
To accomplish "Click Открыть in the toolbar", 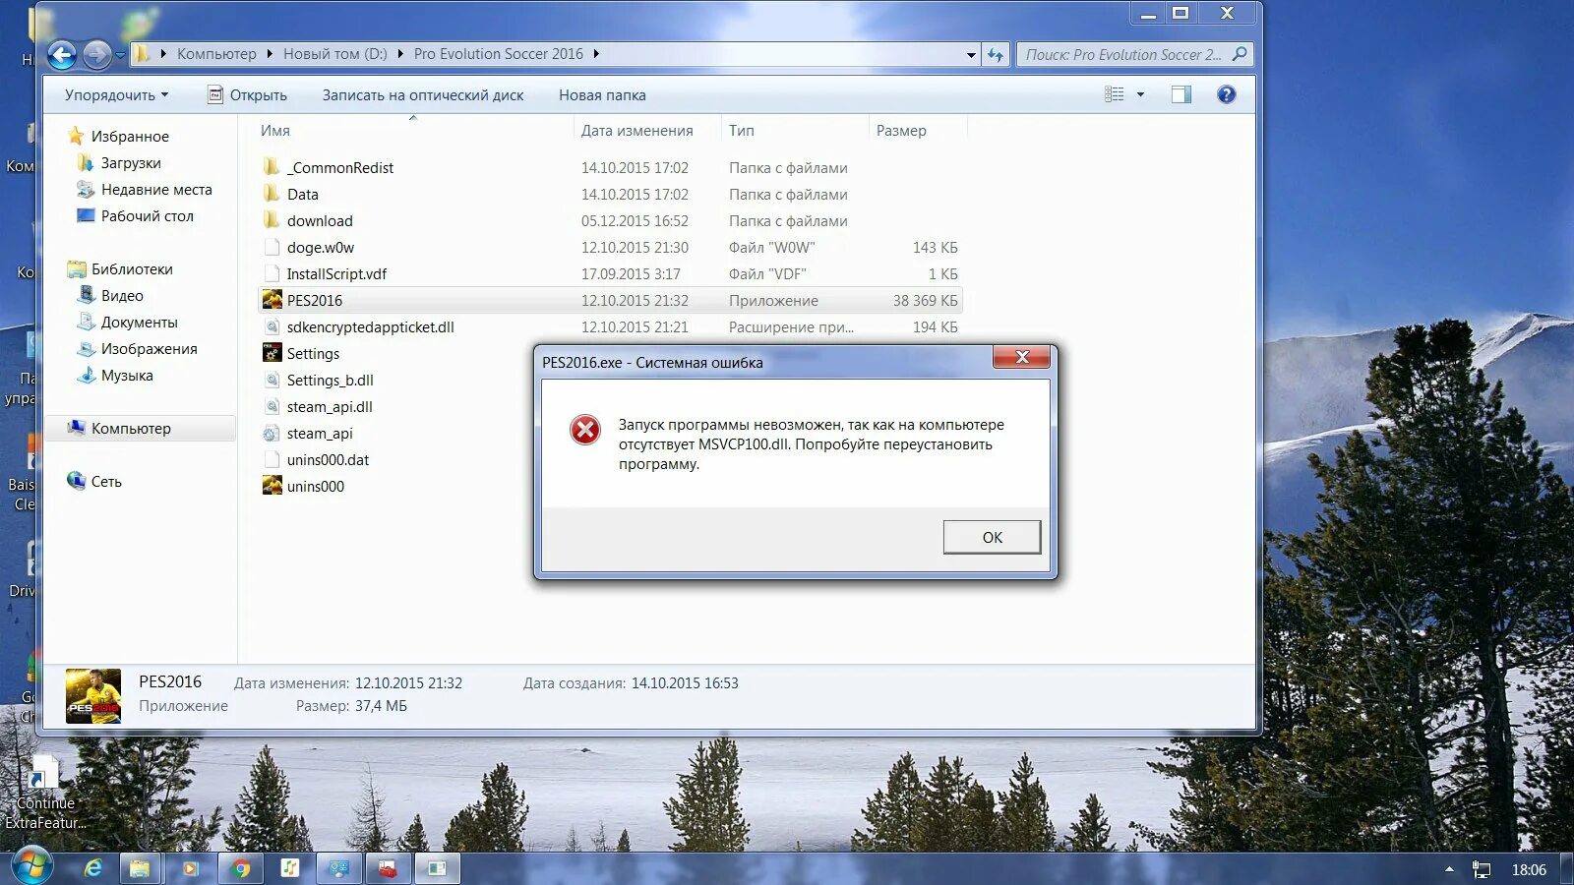I will click(x=247, y=95).
